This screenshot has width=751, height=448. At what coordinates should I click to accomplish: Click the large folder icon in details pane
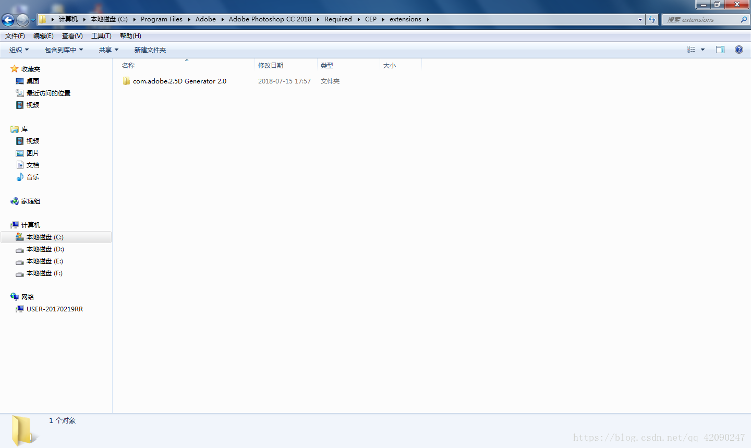pyautogui.click(x=25, y=430)
